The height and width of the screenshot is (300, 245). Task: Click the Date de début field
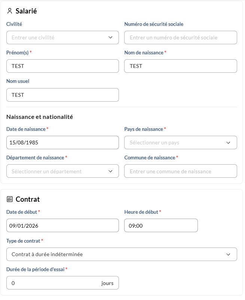(x=62, y=226)
